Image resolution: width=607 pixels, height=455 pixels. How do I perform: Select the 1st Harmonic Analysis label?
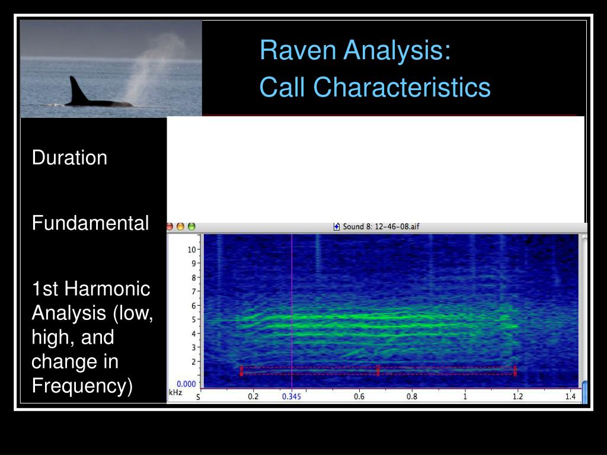[92, 338]
